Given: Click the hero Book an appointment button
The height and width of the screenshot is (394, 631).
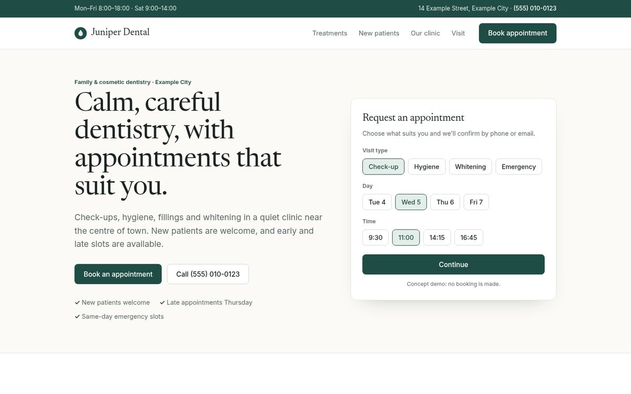Looking at the screenshot, I should point(118,274).
